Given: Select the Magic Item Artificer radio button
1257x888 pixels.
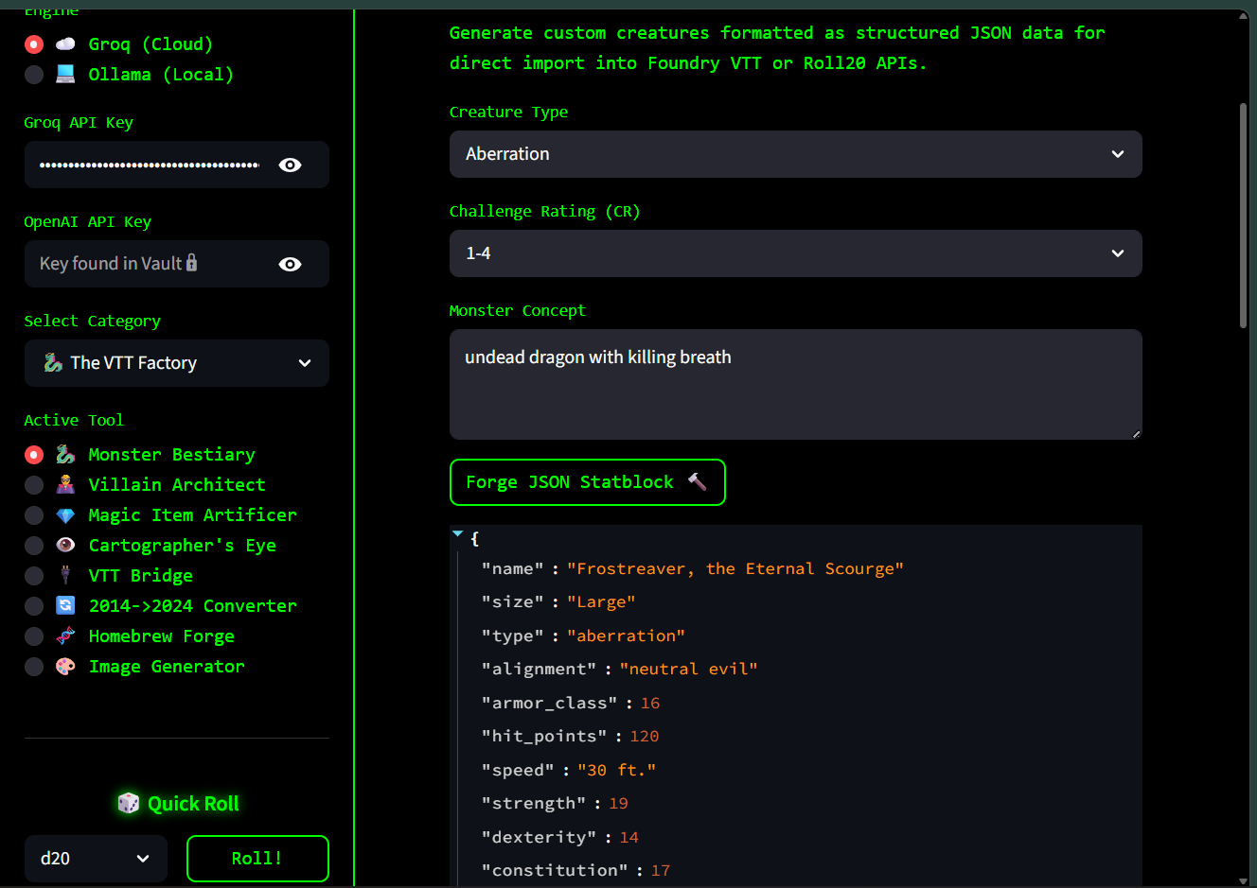Looking at the screenshot, I should click(x=34, y=515).
